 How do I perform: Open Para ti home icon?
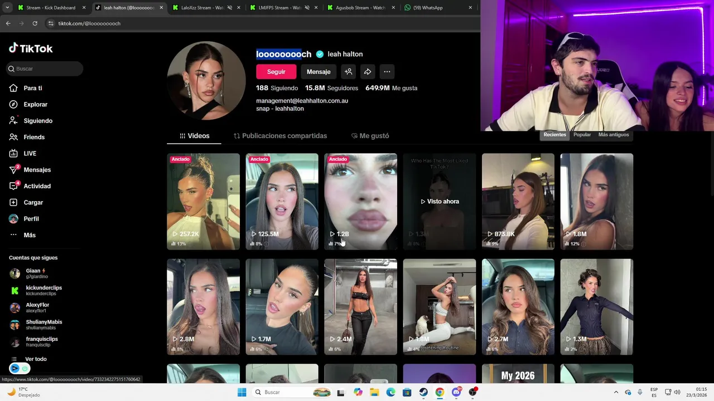point(13,88)
